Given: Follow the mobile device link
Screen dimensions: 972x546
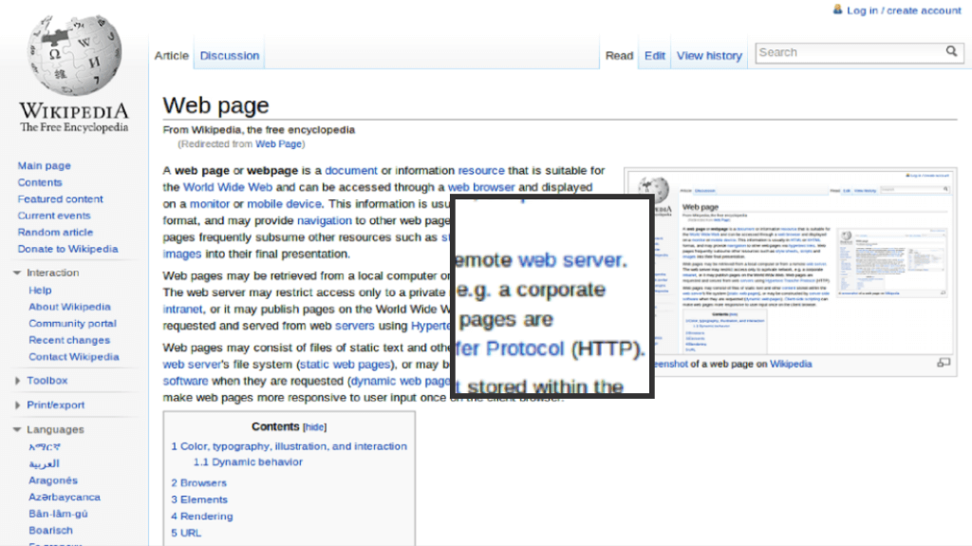Looking at the screenshot, I should click(x=284, y=204).
